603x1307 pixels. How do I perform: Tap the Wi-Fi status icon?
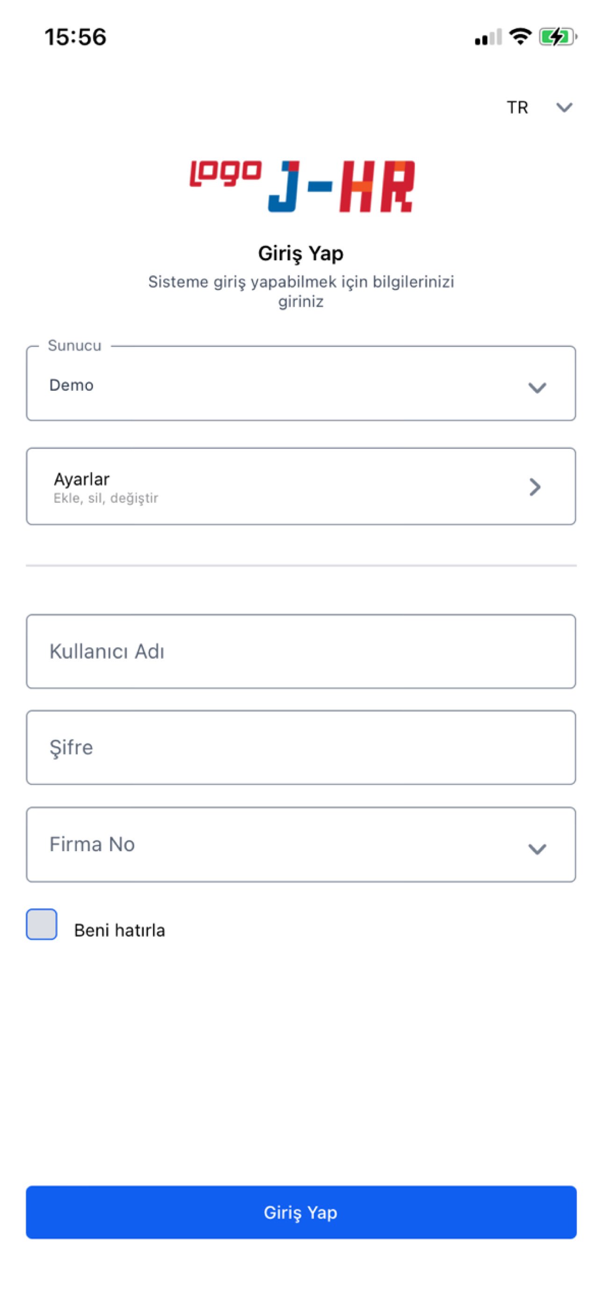coord(520,36)
